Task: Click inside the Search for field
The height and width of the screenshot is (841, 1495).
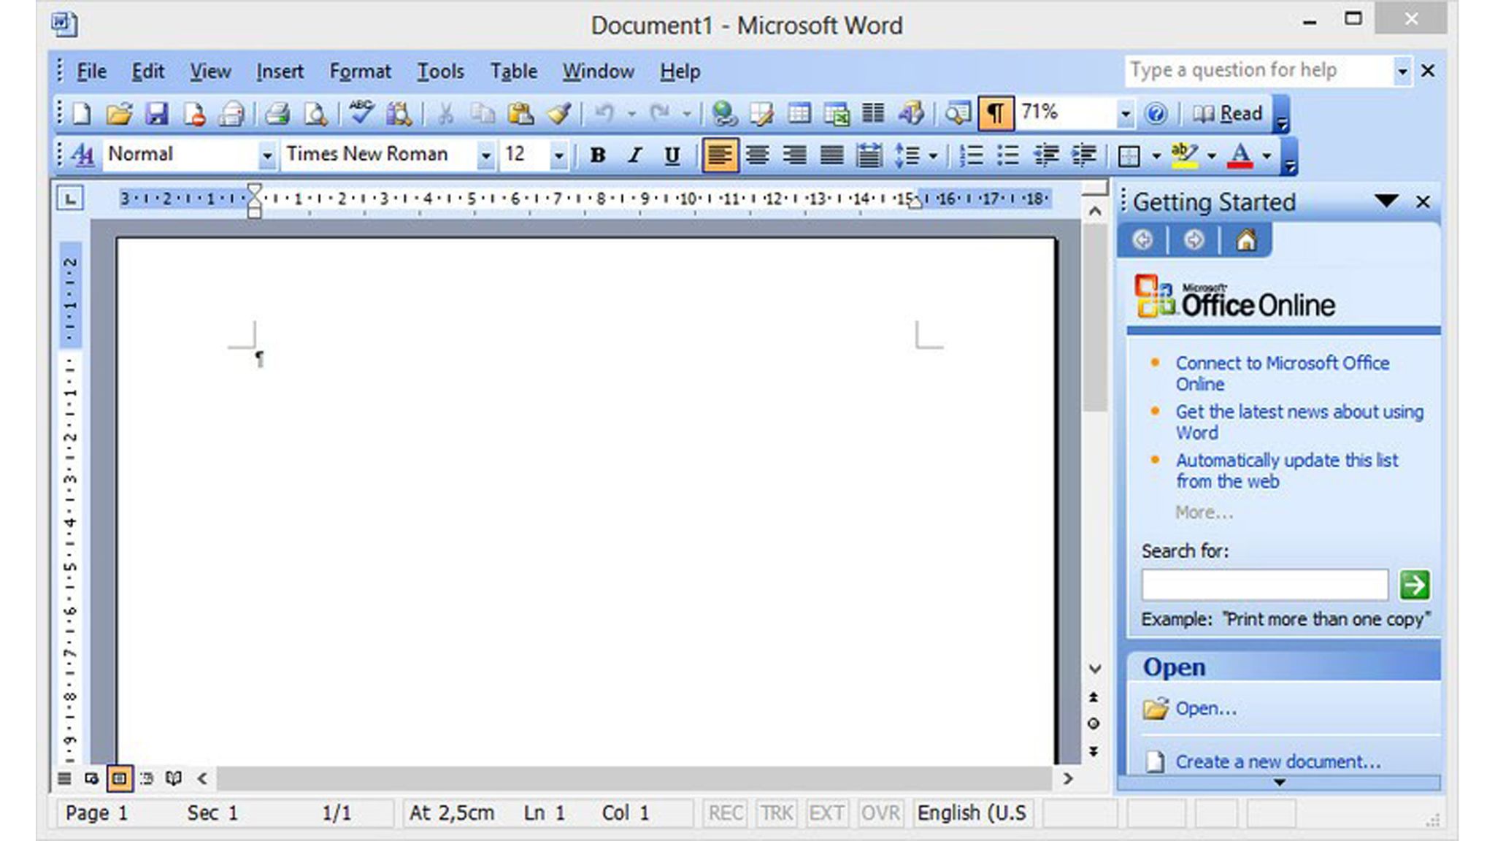Action: pyautogui.click(x=1264, y=584)
